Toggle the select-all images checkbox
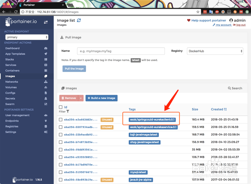 [61, 107]
